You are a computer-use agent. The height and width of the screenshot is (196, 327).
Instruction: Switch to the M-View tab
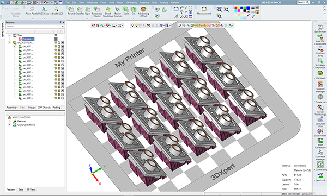coord(31,189)
